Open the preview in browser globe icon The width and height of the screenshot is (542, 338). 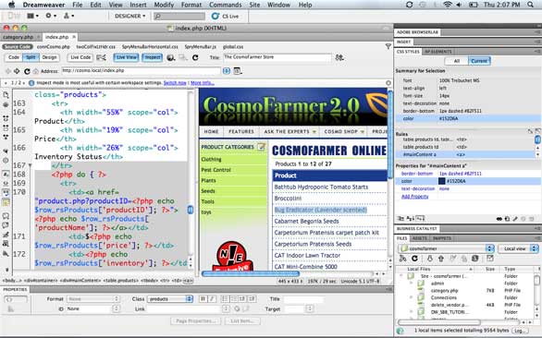[170, 57]
